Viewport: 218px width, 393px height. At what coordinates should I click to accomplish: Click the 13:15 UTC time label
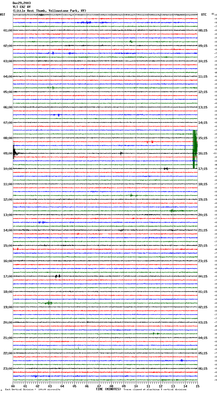203,107
